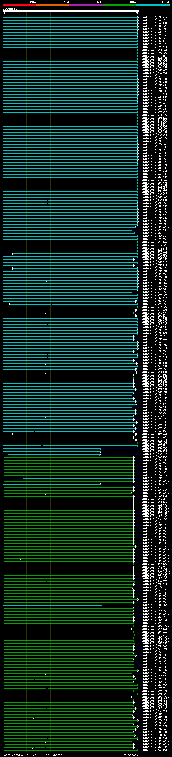Select hit label UniRef100_B0L6Y1
Viewport: 172px width, 757px height.
154,88
